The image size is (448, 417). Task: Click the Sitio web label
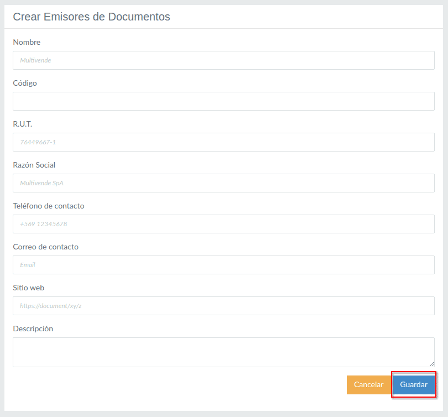(x=29, y=288)
